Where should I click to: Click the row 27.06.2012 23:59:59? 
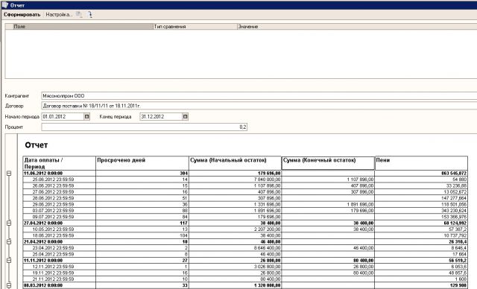coord(245,191)
